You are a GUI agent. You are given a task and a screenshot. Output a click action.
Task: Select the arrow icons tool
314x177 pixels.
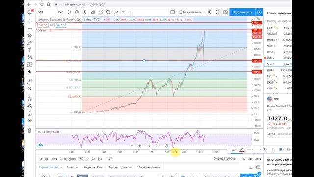[x=30, y=72]
